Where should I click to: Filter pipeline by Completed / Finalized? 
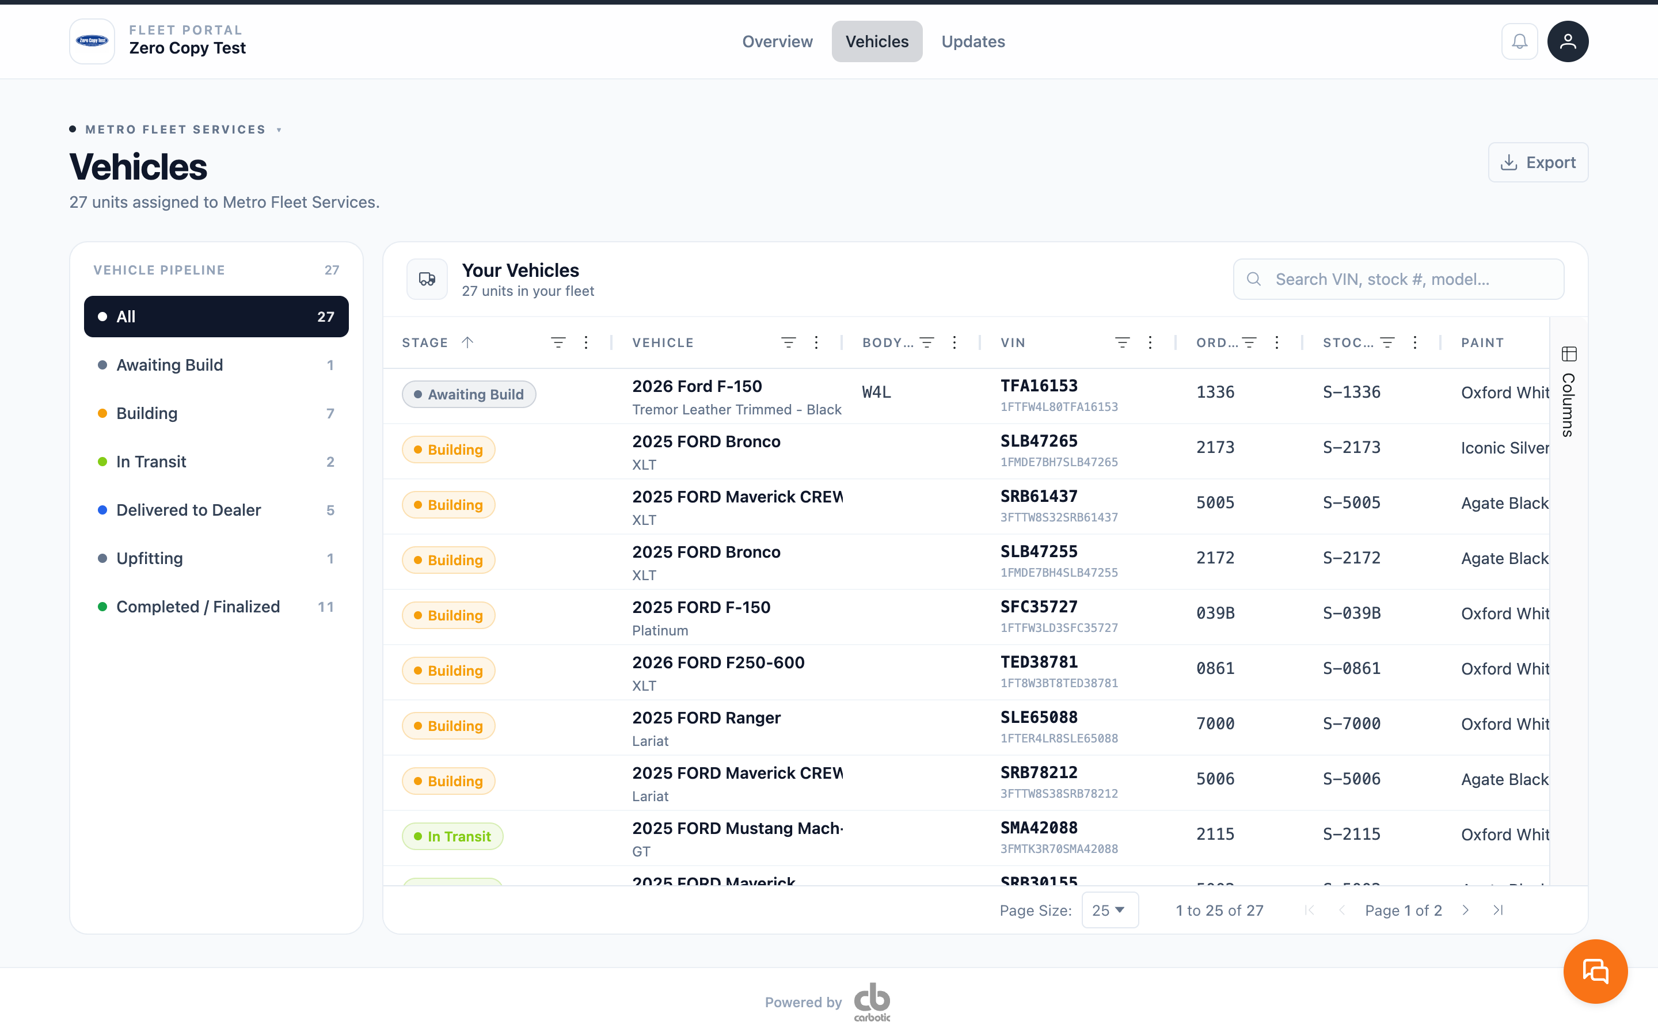pos(216,607)
